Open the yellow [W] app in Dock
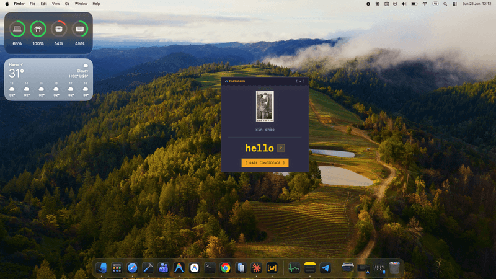Screen dimensions: 496x279 tap(272, 268)
